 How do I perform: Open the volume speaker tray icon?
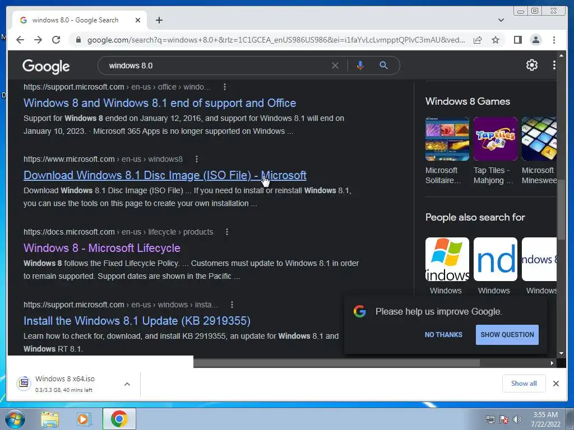pos(517,419)
